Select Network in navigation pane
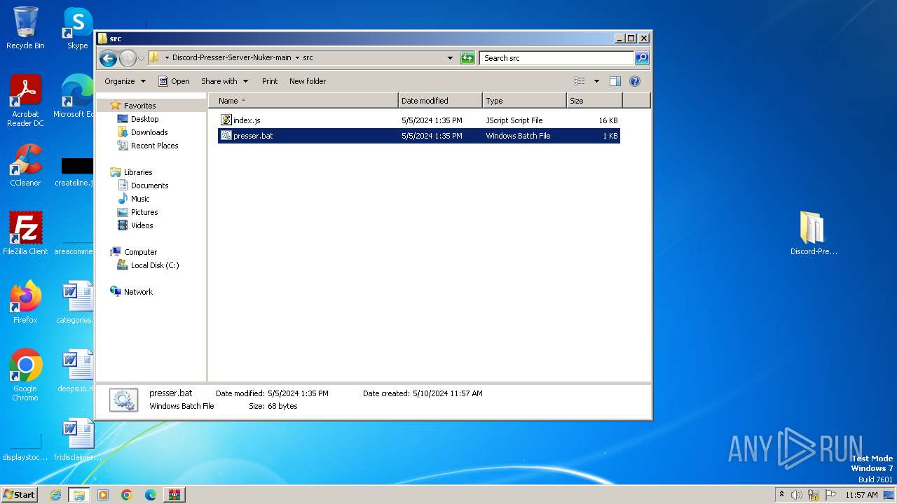Viewport: 897px width, 504px height. [138, 292]
